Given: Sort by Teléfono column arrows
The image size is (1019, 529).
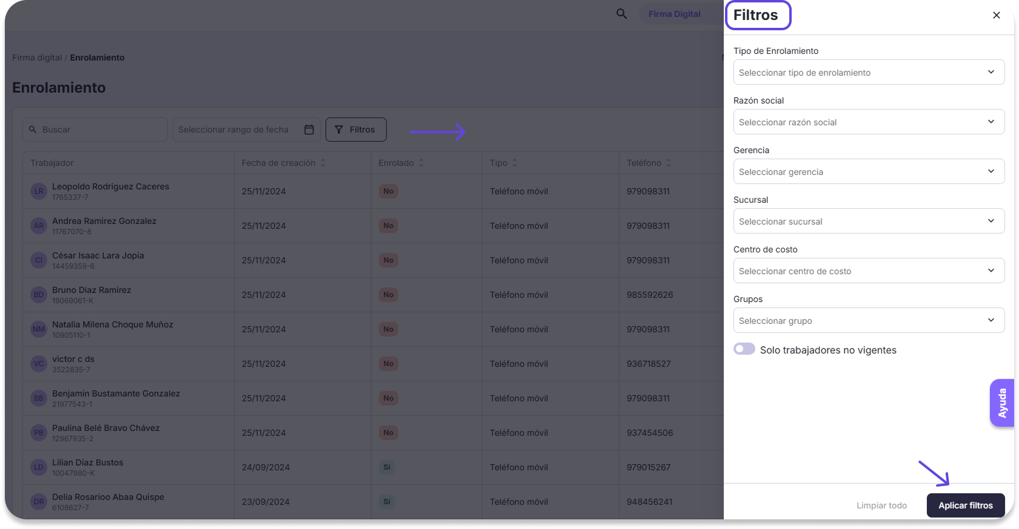Looking at the screenshot, I should (669, 163).
